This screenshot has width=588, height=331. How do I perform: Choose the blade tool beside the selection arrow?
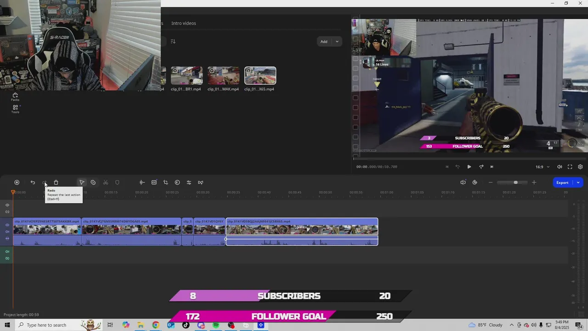[x=93, y=183]
